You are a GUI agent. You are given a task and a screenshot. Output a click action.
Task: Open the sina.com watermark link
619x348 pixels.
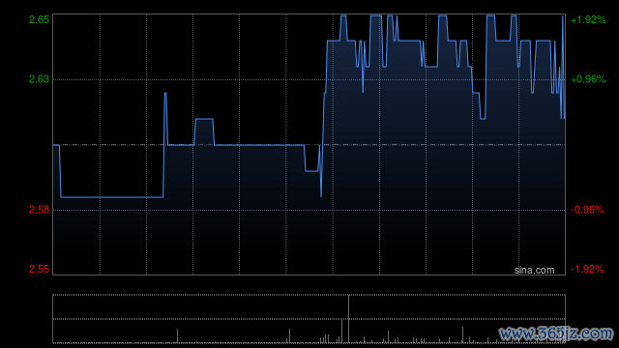coord(534,271)
